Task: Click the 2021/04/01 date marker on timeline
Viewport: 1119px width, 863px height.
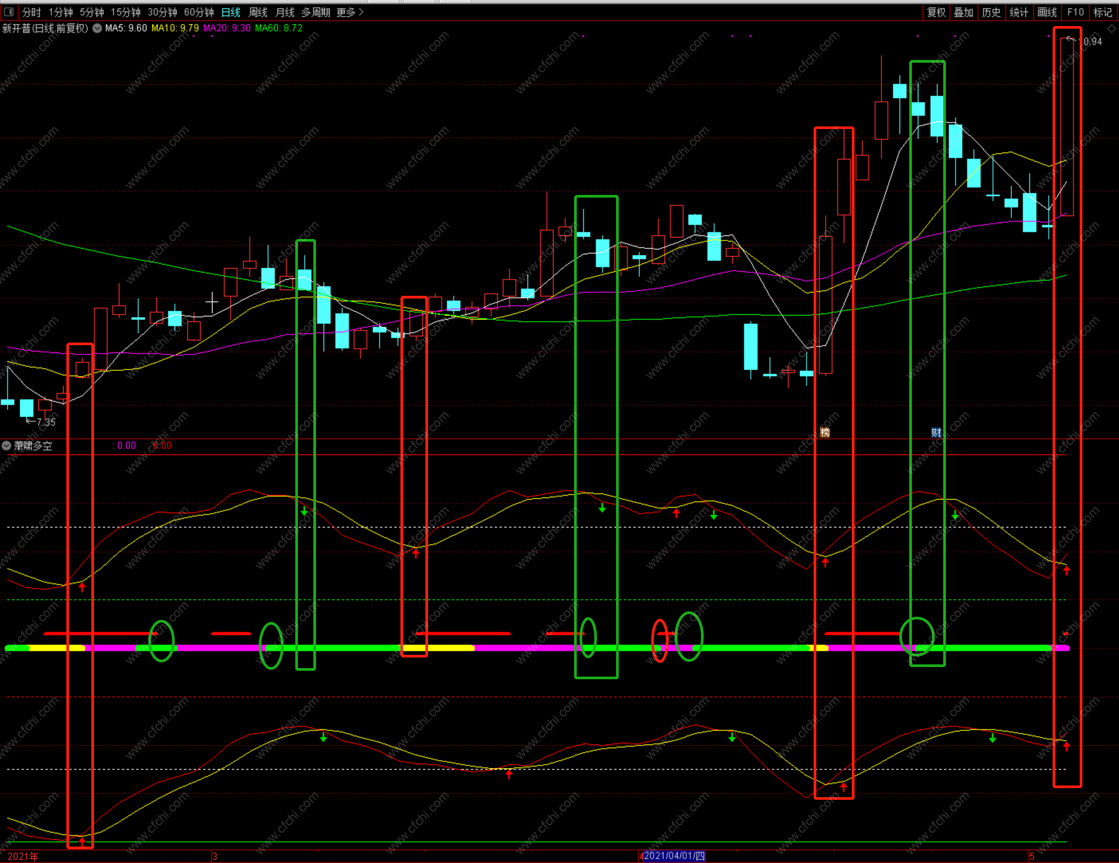Action: click(x=674, y=856)
